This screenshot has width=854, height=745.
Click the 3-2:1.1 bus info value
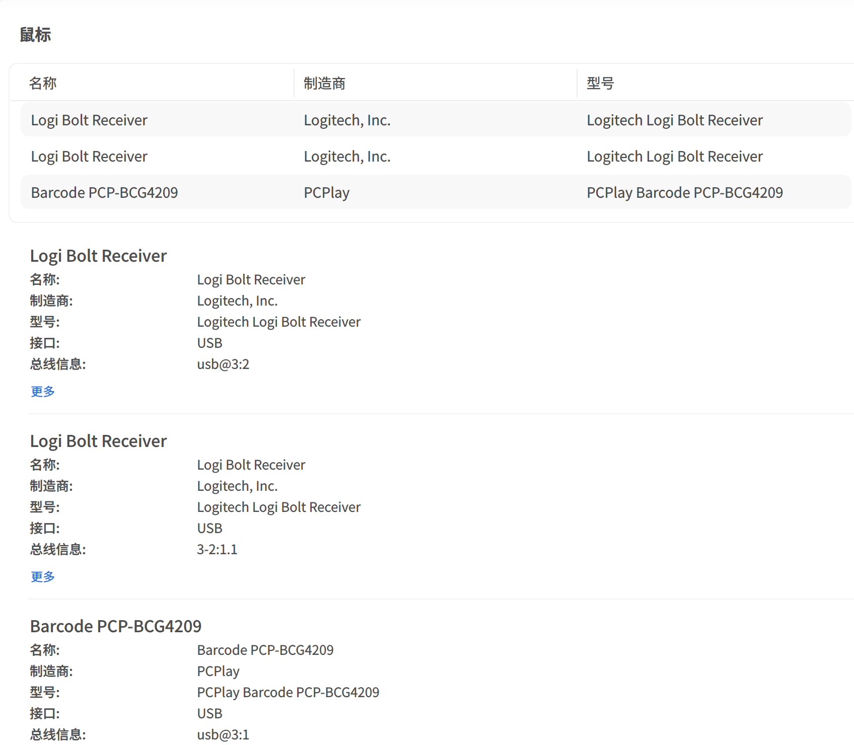tap(217, 549)
